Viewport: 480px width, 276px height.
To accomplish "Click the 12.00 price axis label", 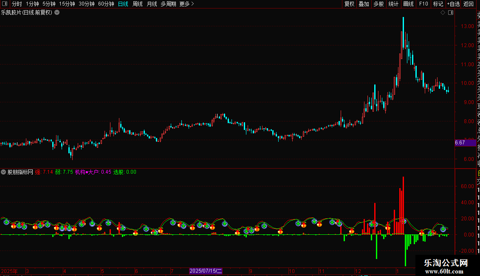I will (x=467, y=45).
